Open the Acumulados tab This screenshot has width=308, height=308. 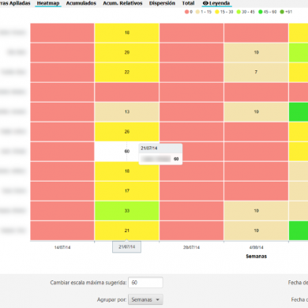[81, 3]
